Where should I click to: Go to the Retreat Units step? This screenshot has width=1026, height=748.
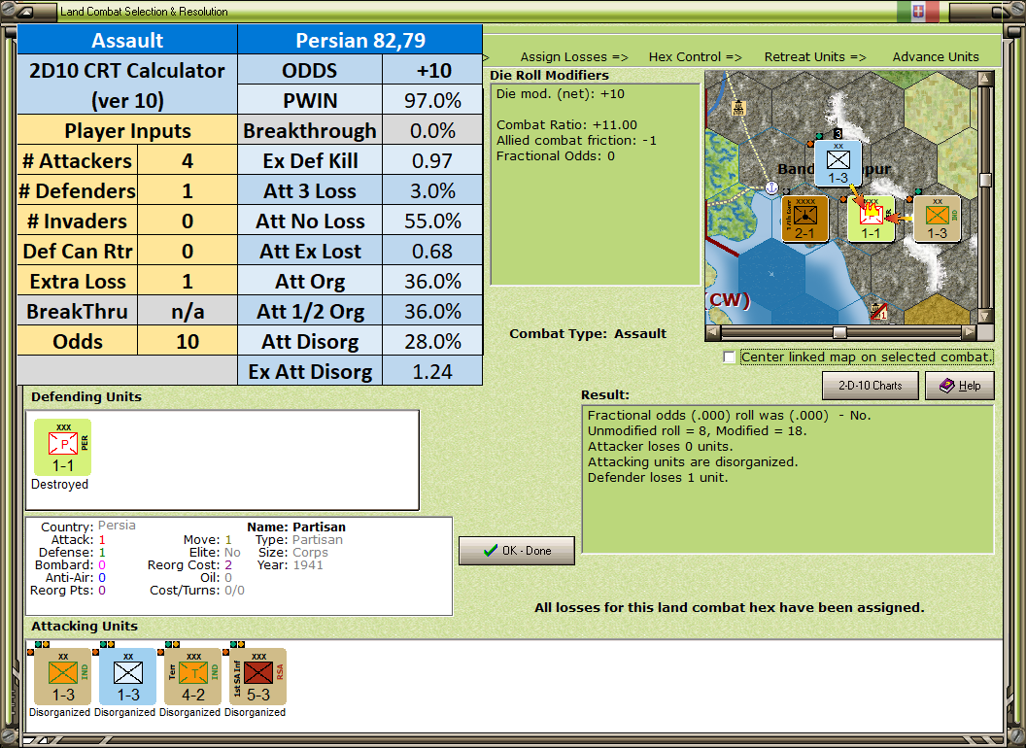(814, 57)
